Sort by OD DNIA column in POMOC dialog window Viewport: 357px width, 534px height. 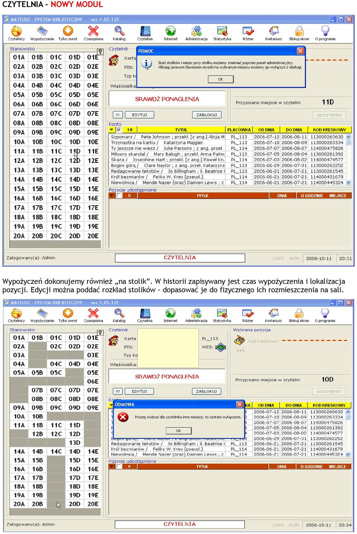pos(266,130)
